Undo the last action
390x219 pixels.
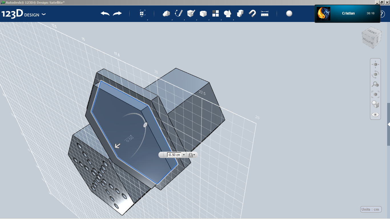pyautogui.click(x=105, y=13)
